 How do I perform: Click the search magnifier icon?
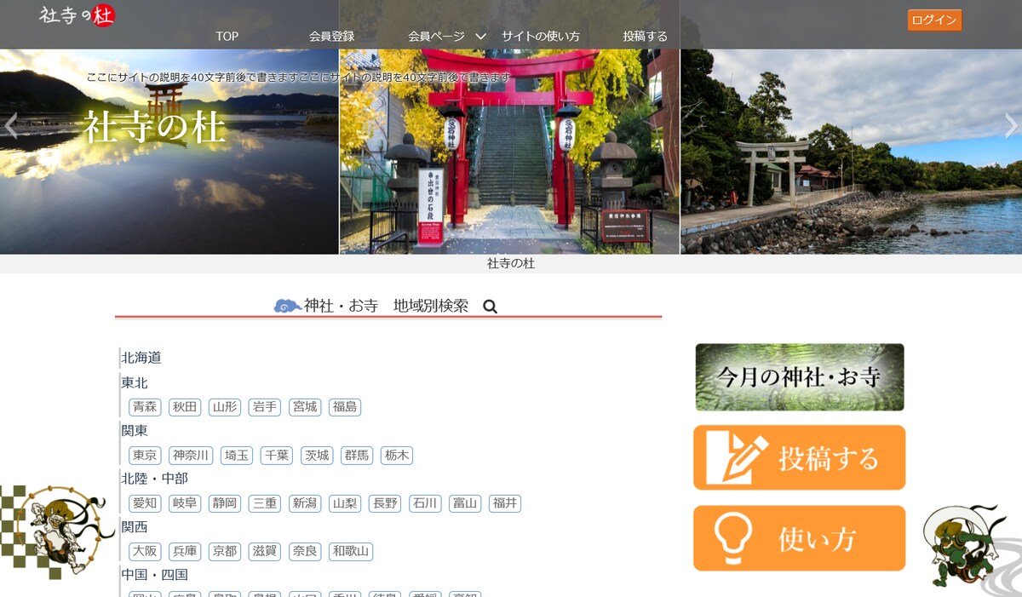click(490, 307)
